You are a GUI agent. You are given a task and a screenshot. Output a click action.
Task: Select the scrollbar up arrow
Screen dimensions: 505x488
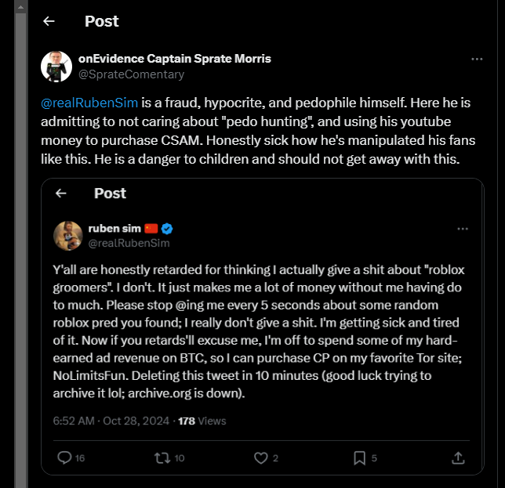click(x=20, y=7)
